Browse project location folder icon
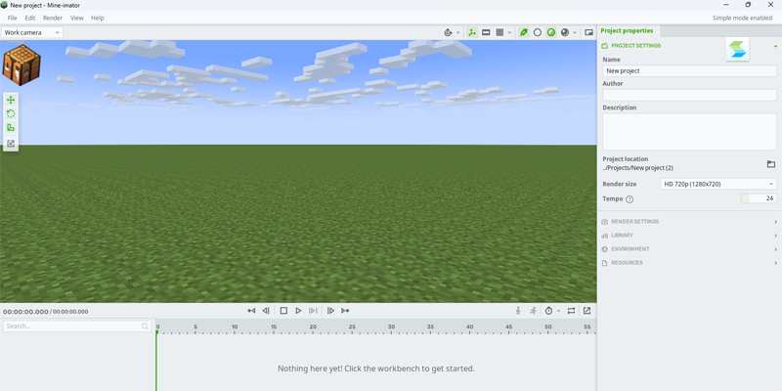 [x=771, y=164]
